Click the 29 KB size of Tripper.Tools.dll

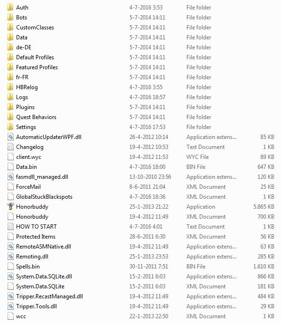[267, 306]
